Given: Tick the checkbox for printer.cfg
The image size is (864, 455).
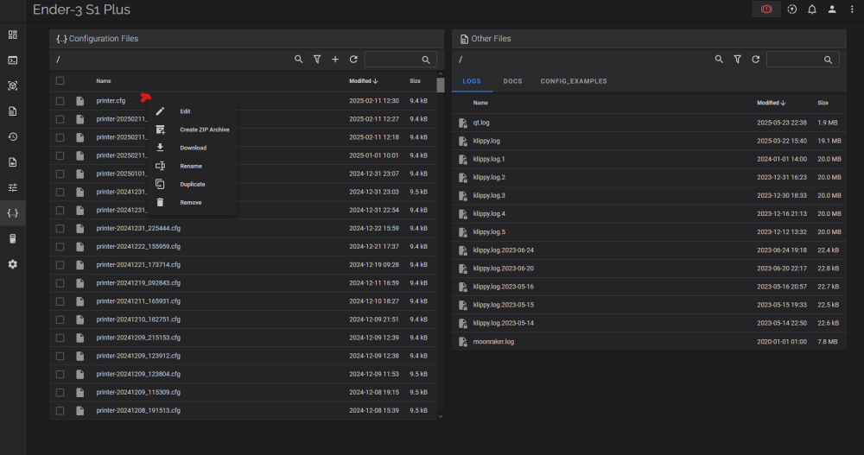Looking at the screenshot, I should (x=60, y=101).
